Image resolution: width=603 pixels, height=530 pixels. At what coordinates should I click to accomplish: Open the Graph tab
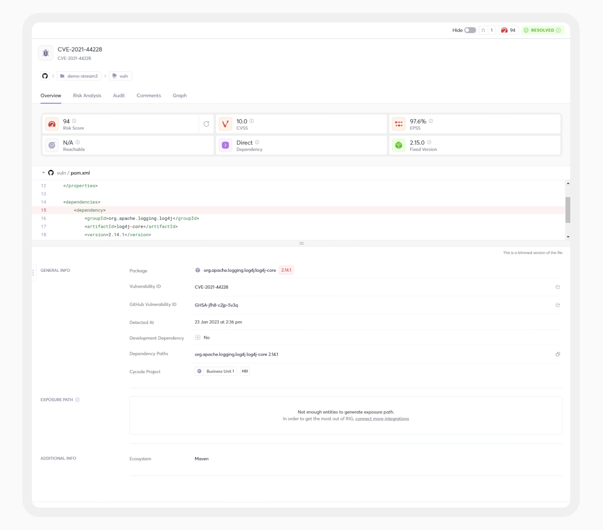coord(180,95)
